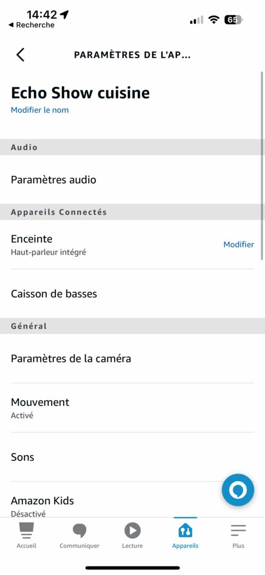This screenshot has width=265, height=575.
Task: Open Paramètres de la caméra
Action: 132,359
